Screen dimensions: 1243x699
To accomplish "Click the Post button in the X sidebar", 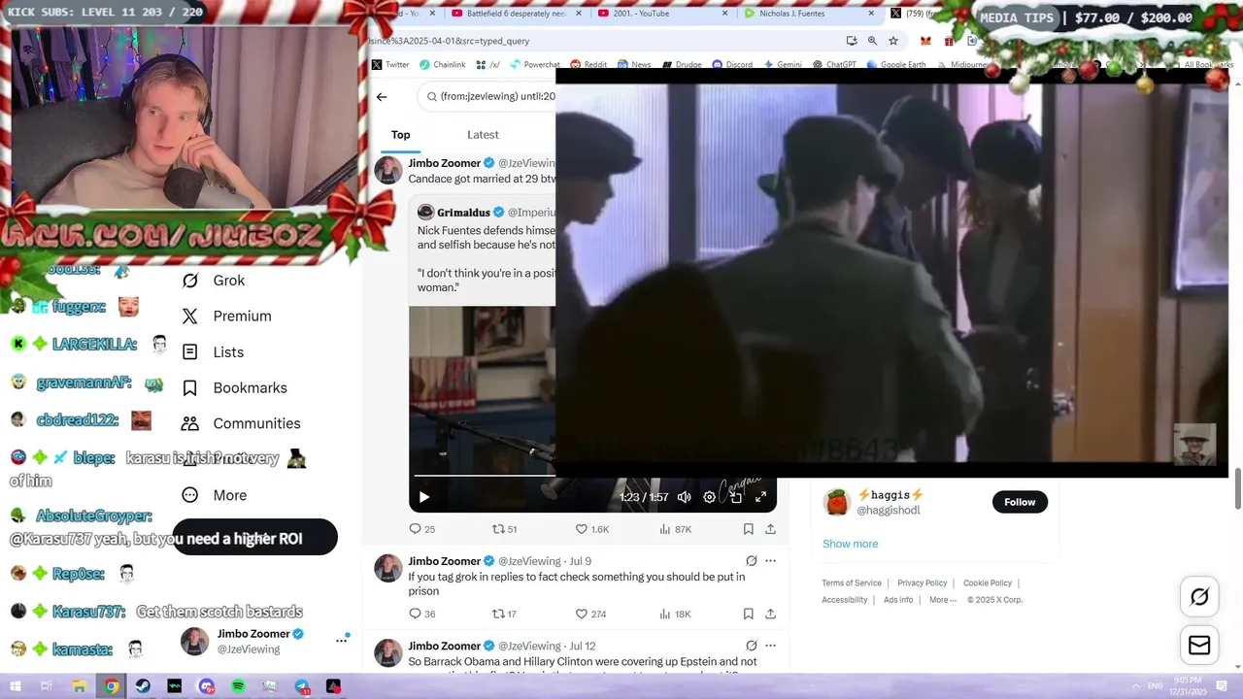I will (254, 538).
